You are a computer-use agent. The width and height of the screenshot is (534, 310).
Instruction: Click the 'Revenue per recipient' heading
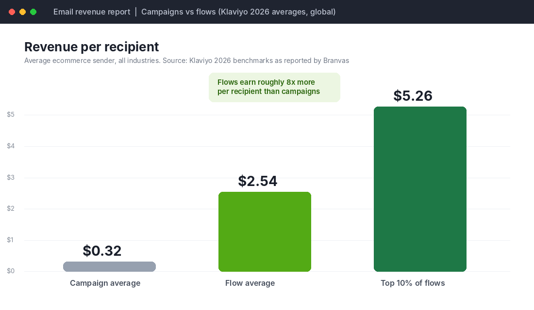click(92, 47)
